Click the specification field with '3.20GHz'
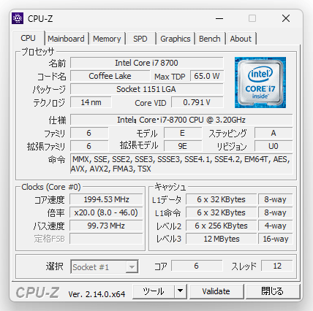 click(x=181, y=120)
